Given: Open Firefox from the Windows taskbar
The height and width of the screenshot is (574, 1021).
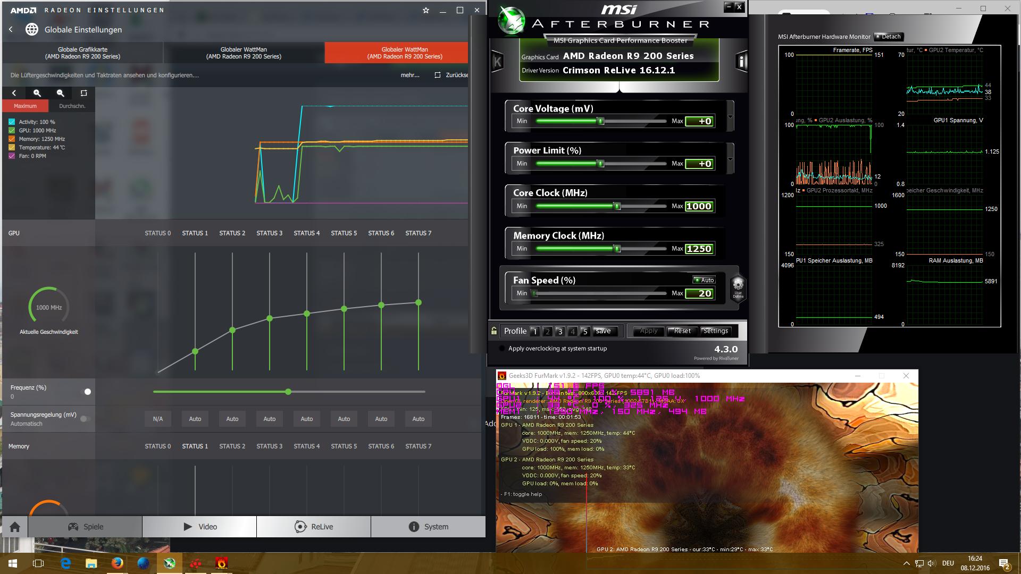Looking at the screenshot, I should point(117,563).
